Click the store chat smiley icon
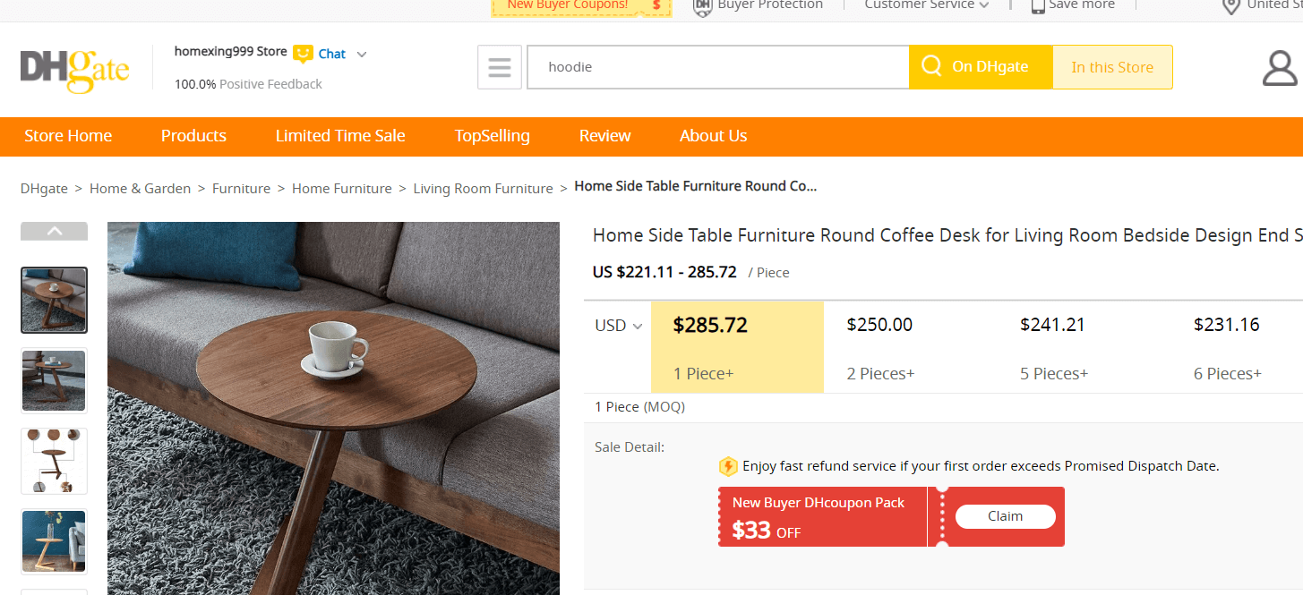 click(x=303, y=54)
